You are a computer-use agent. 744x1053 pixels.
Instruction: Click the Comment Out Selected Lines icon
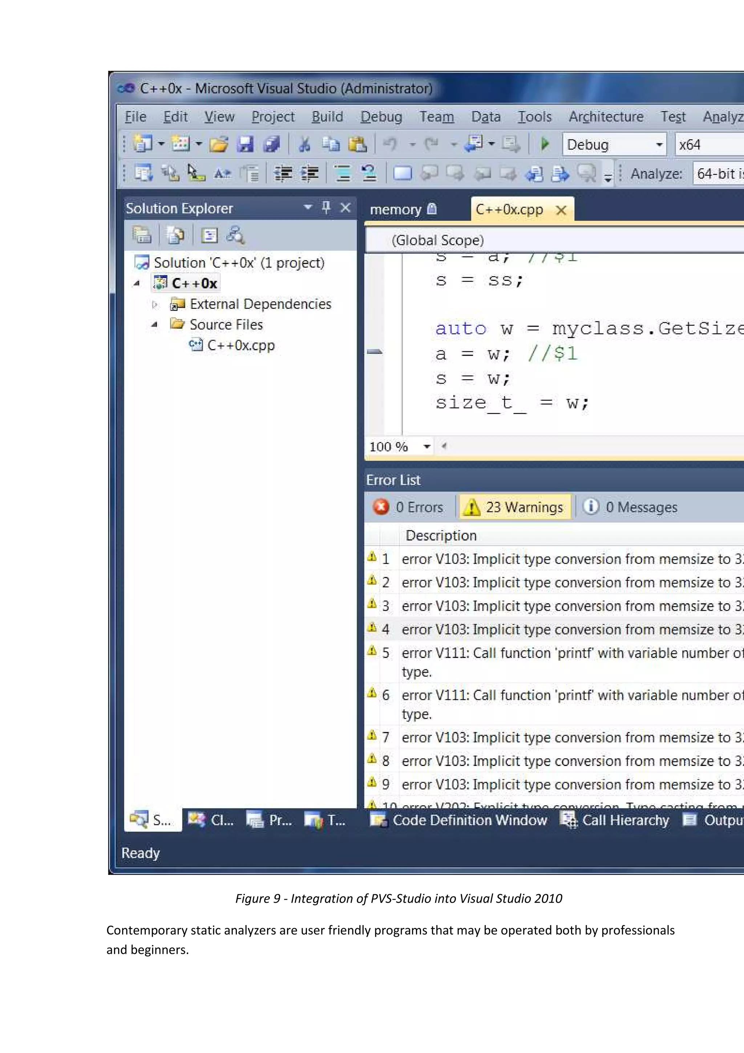tap(343, 173)
